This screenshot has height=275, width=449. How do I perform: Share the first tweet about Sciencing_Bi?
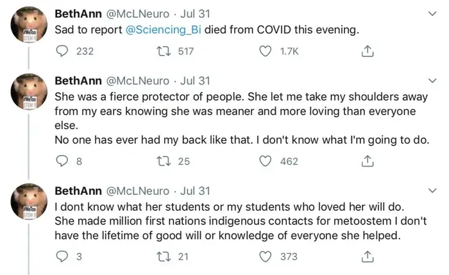coord(368,52)
